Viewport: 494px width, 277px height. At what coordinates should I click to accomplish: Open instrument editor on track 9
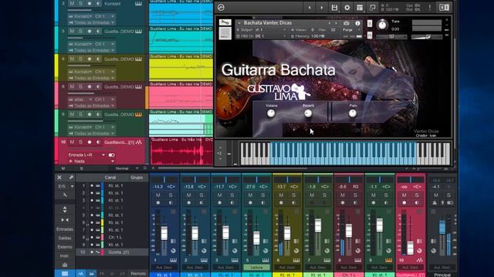tap(138, 115)
